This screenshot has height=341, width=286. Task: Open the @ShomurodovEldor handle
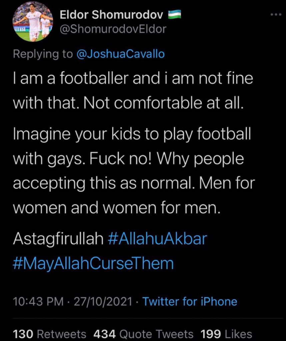pyautogui.click(x=112, y=30)
